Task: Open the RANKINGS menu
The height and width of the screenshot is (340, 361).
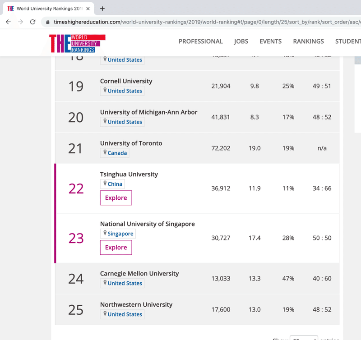Action: (x=308, y=41)
